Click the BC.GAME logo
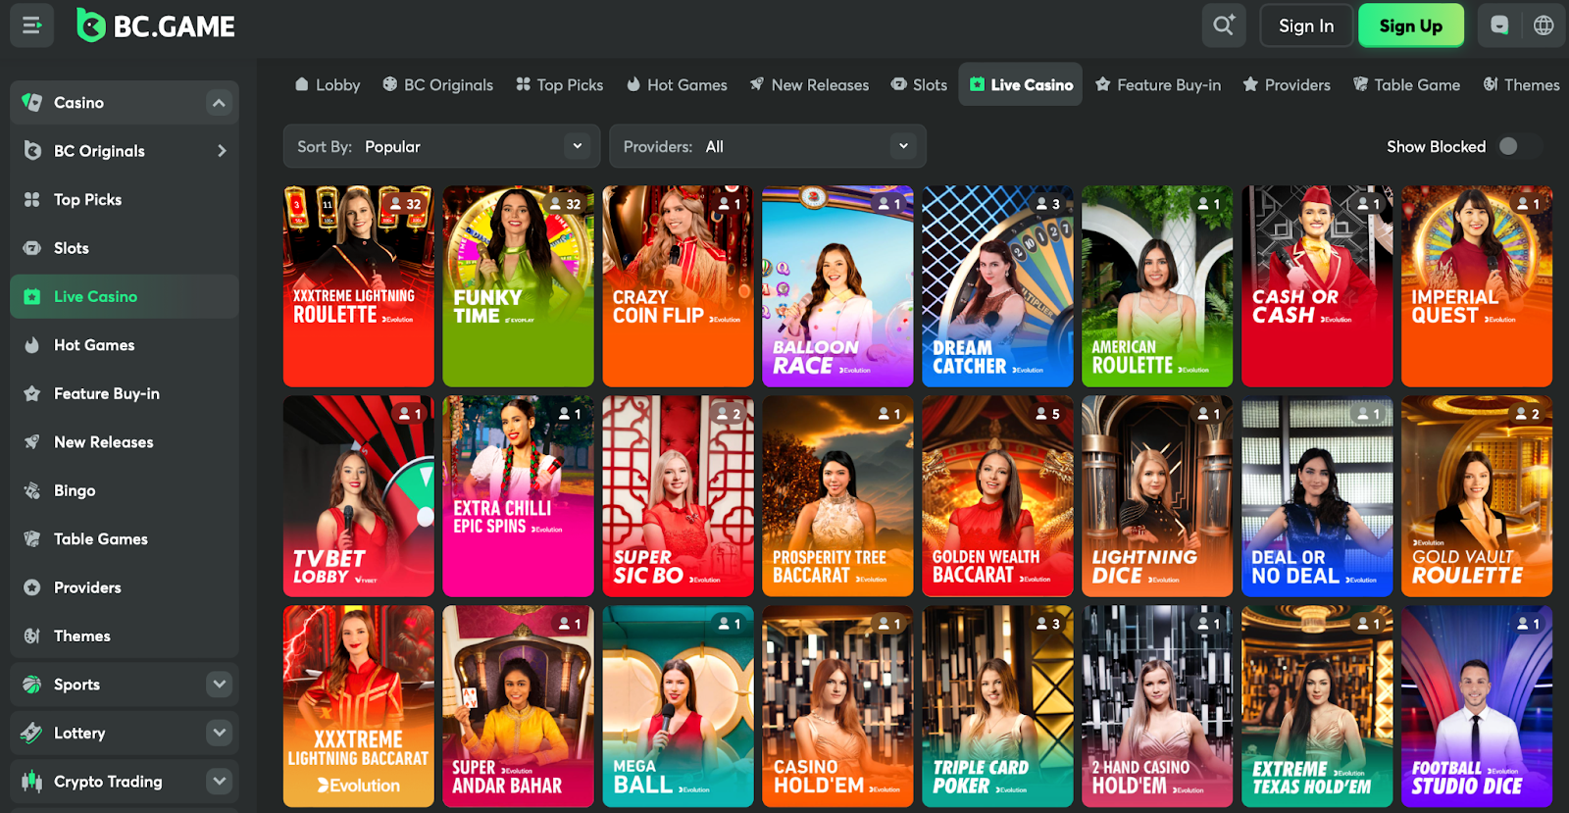Screen dimensions: 1569x813 click(x=156, y=25)
